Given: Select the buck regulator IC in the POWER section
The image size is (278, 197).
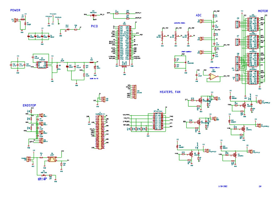Looking at the screenshot, I should [42, 65].
